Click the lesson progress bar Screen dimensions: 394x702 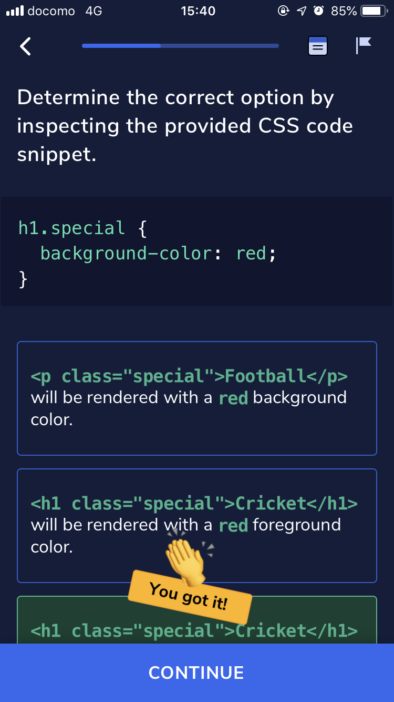coord(180,46)
